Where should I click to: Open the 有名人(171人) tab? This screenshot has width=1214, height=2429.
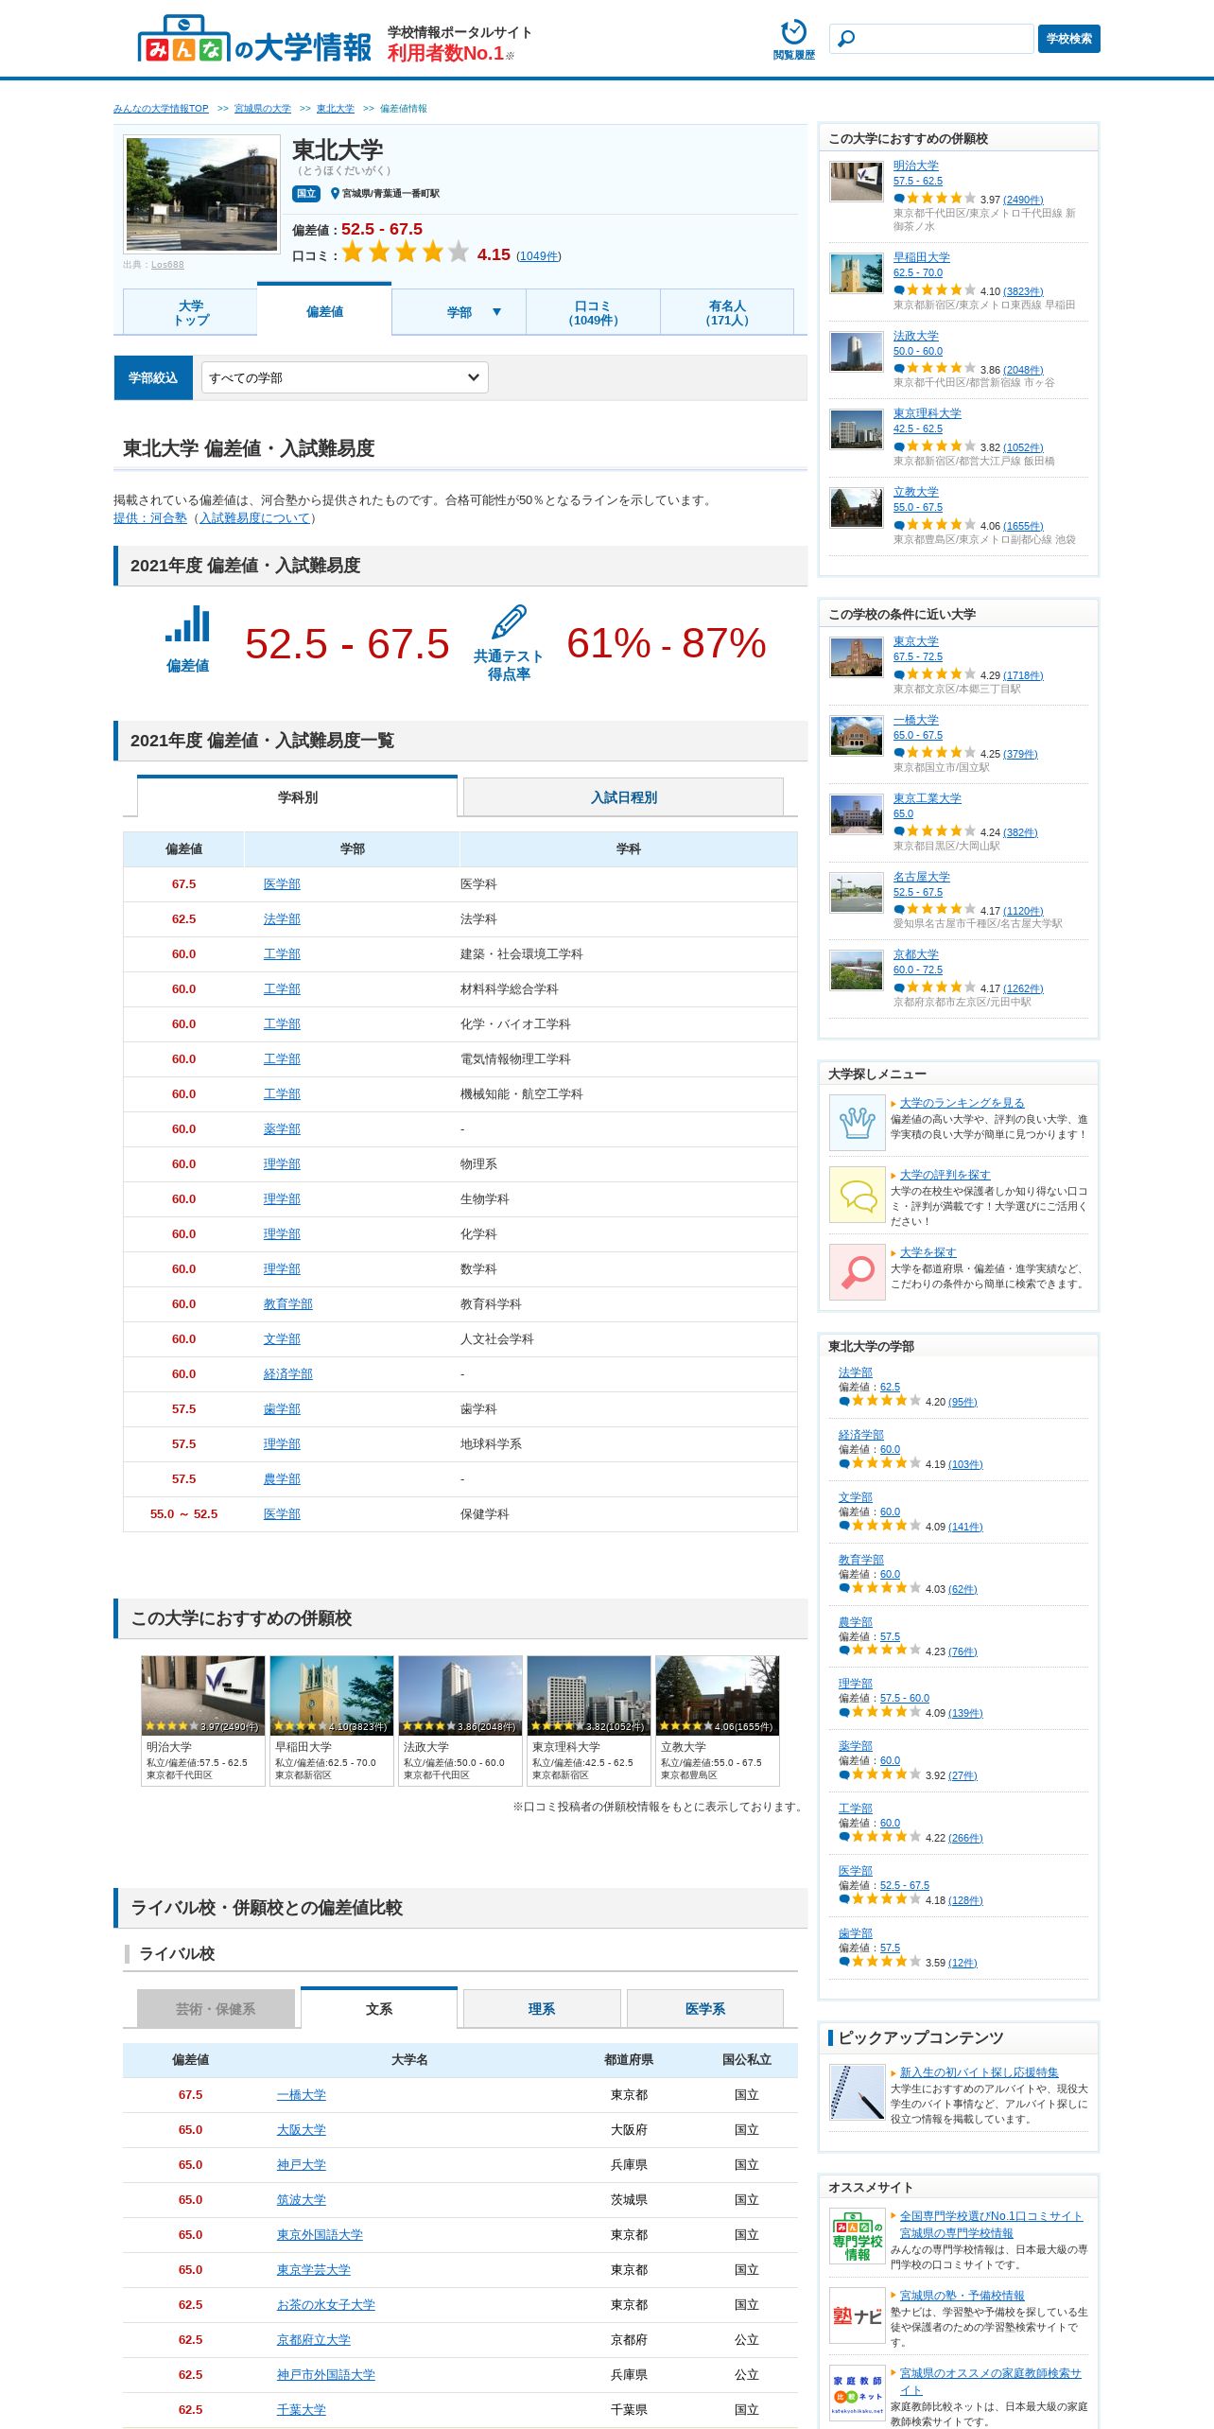tap(726, 313)
